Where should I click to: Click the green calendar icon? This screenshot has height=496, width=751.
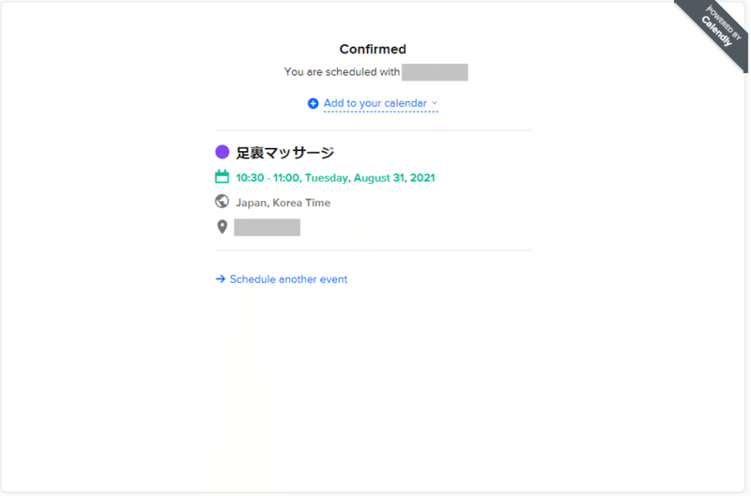(x=222, y=177)
